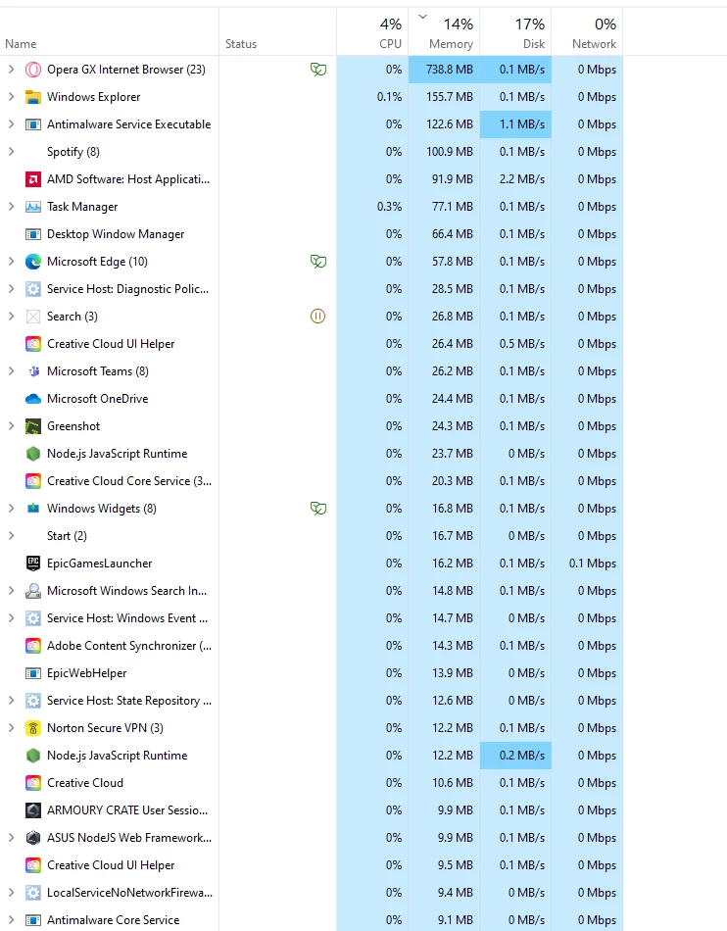Viewport: 727px width, 931px height.
Task: Click the Microsoft Edge icon
Action: tap(33, 262)
